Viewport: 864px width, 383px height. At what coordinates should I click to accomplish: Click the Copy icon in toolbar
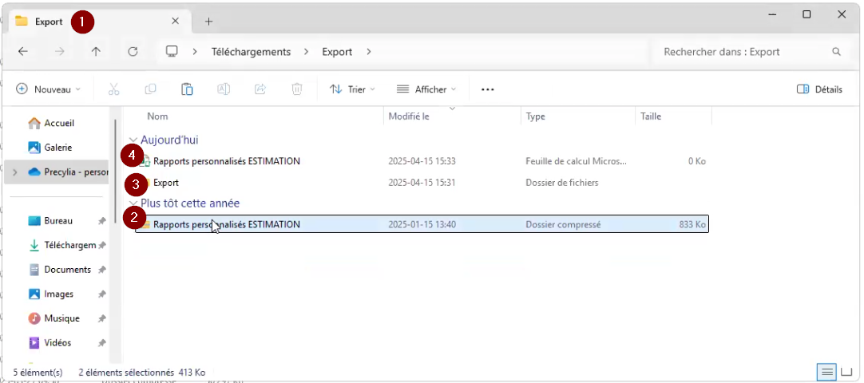(x=150, y=89)
